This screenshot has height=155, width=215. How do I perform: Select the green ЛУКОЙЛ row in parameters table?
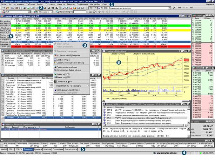(x=95, y=25)
